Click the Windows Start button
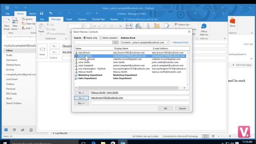Viewport: 256px width, 144px height. [5, 143]
